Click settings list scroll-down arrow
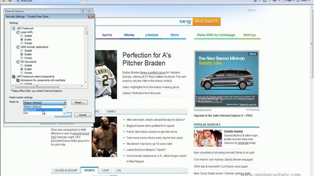The width and height of the screenshot is (314, 176). tap(86, 82)
